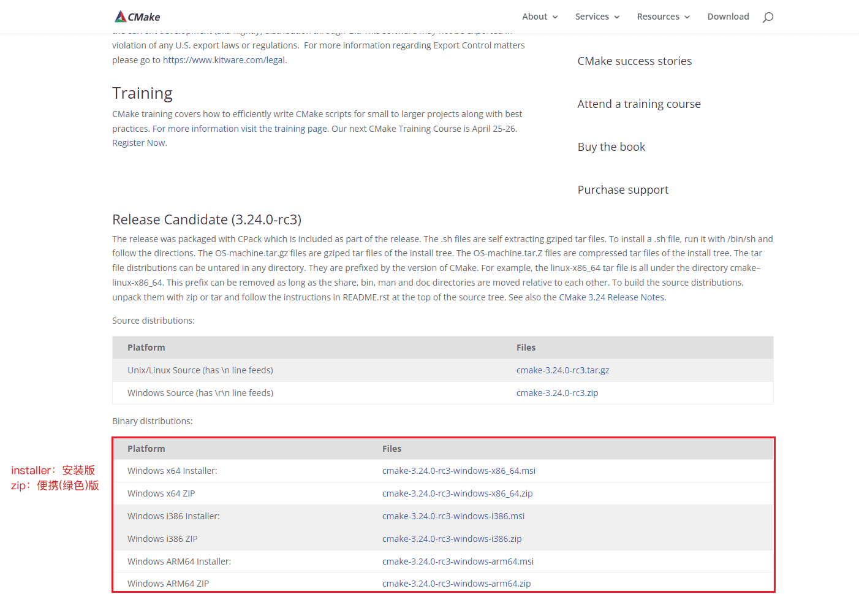Download cmake-3.24.0-rc3.zip Windows source
Viewport: 859px width, 594px height.
coord(557,393)
